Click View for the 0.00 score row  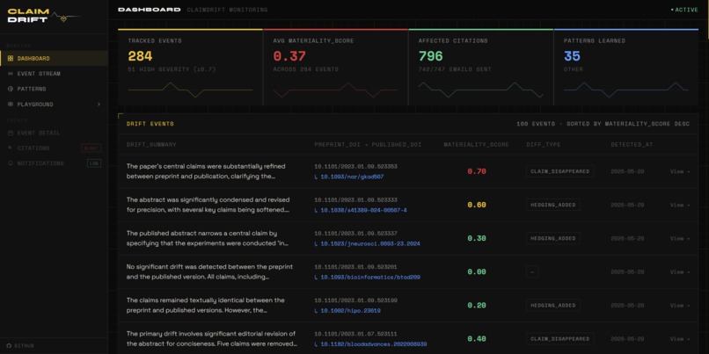tap(680, 271)
